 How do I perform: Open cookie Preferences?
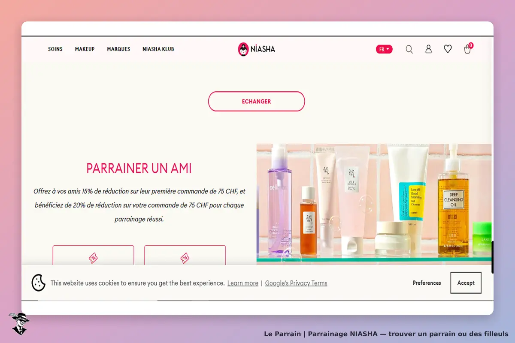coord(427,283)
